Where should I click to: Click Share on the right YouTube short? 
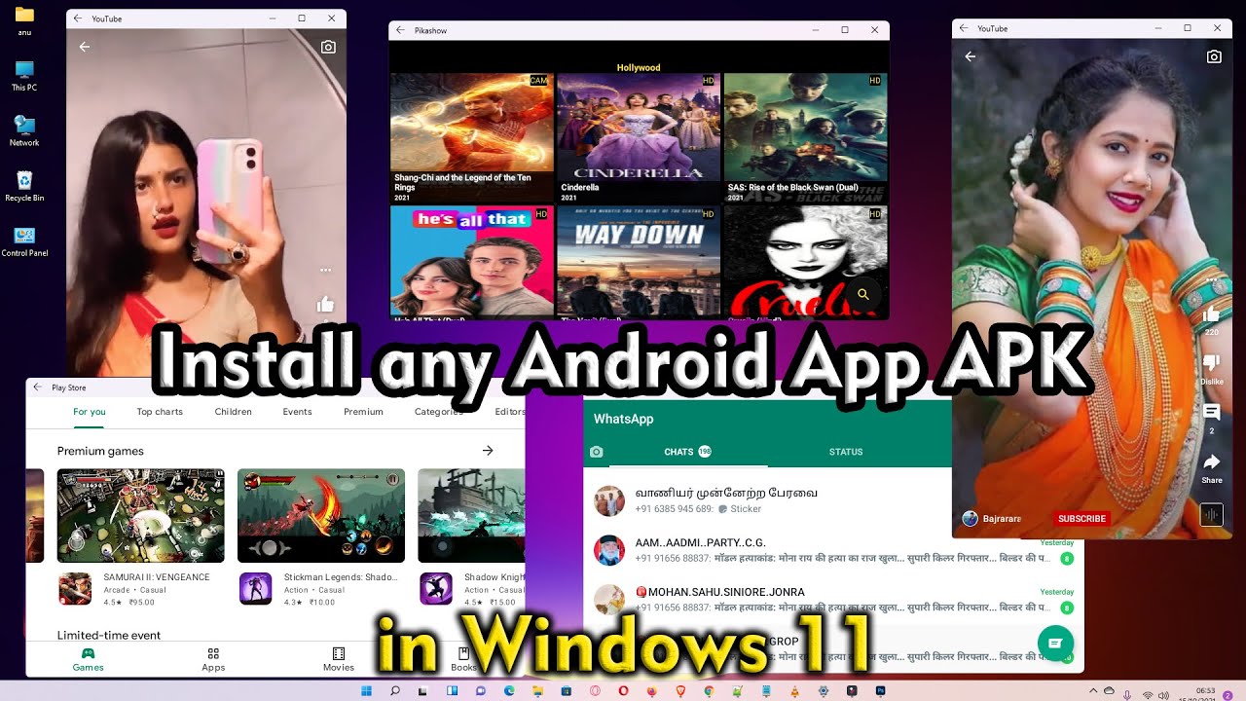(1212, 461)
